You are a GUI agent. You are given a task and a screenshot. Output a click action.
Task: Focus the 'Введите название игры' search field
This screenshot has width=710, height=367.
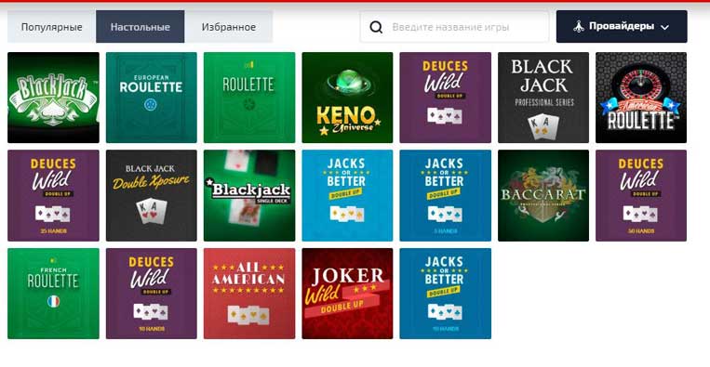coord(454,27)
